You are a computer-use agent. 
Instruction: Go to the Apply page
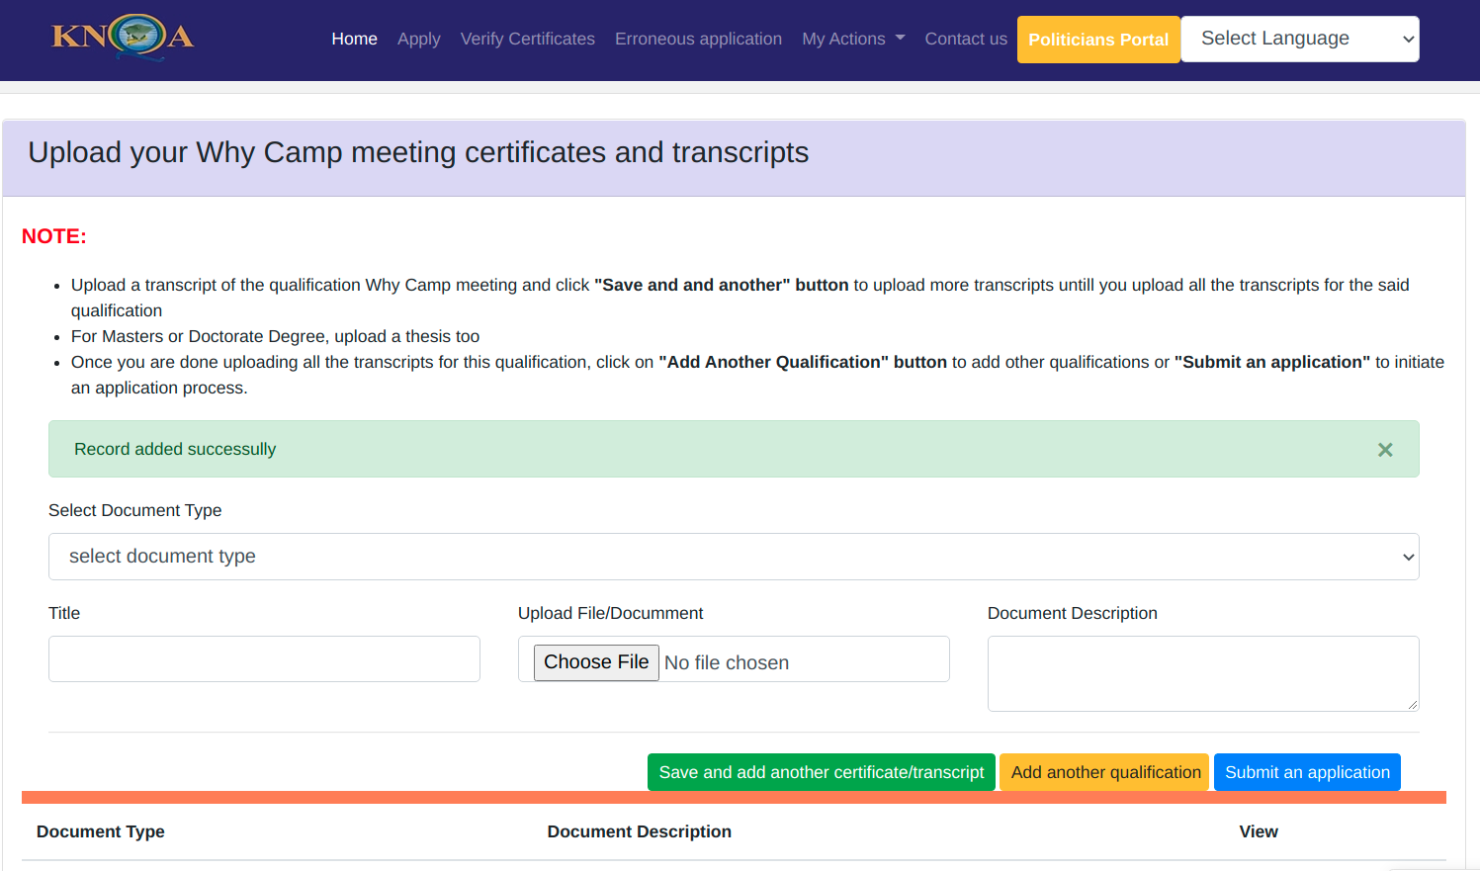(418, 39)
